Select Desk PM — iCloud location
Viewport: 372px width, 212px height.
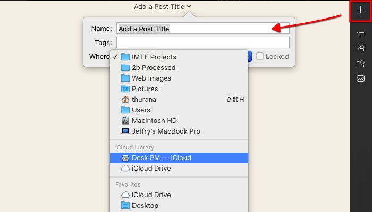(x=161, y=157)
